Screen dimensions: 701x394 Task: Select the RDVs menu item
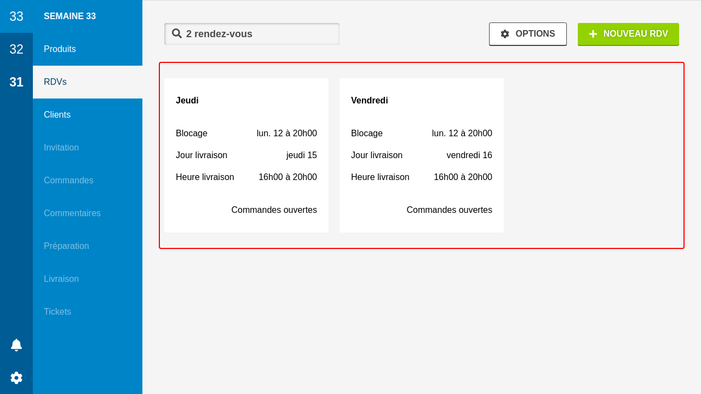(88, 82)
